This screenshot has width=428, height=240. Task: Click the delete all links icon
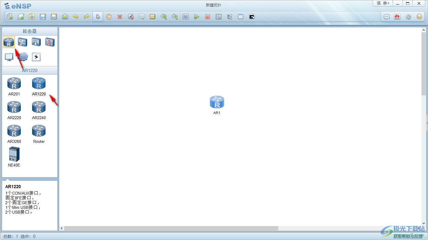[131, 17]
